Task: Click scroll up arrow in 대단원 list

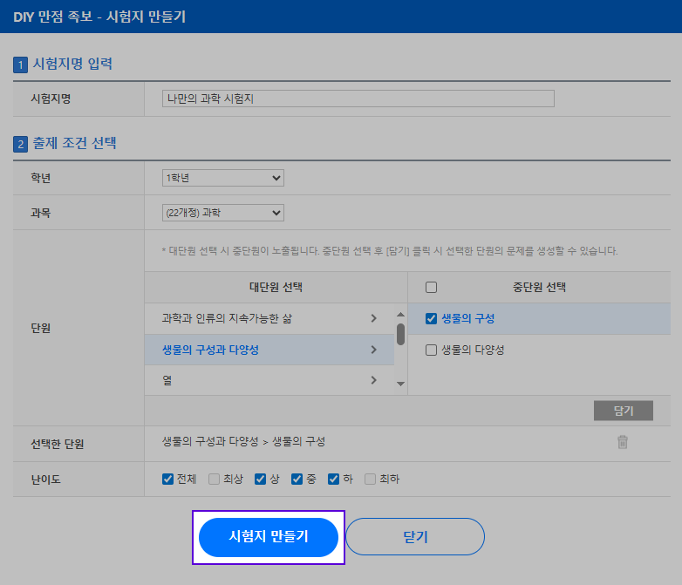Action: coord(400,315)
